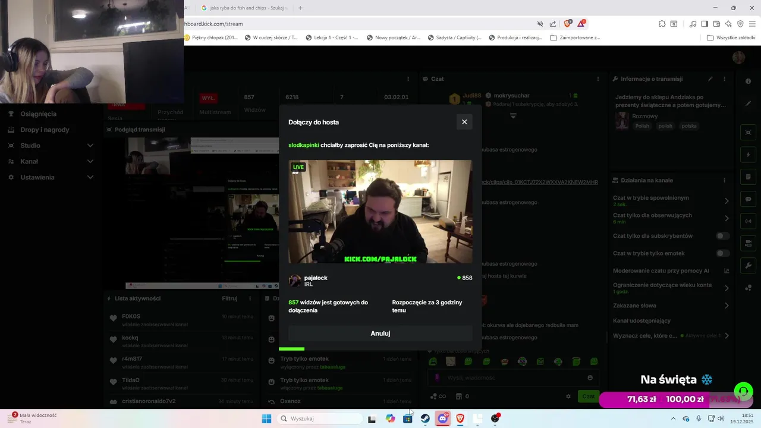The image size is (761, 428).
Task: Click lightning bolt icon in right sidebar
Action: [749, 155]
